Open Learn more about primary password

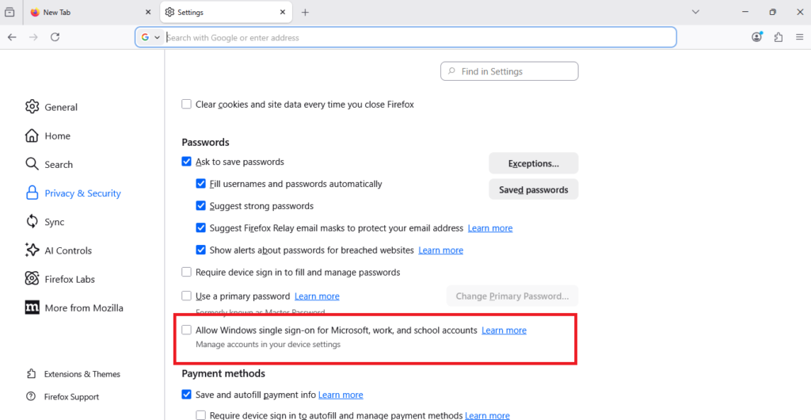317,296
